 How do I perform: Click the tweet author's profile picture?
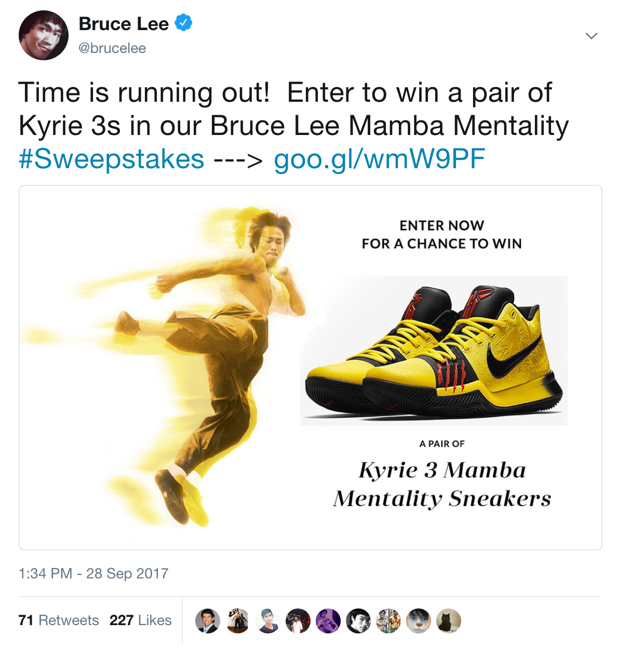[x=44, y=35]
